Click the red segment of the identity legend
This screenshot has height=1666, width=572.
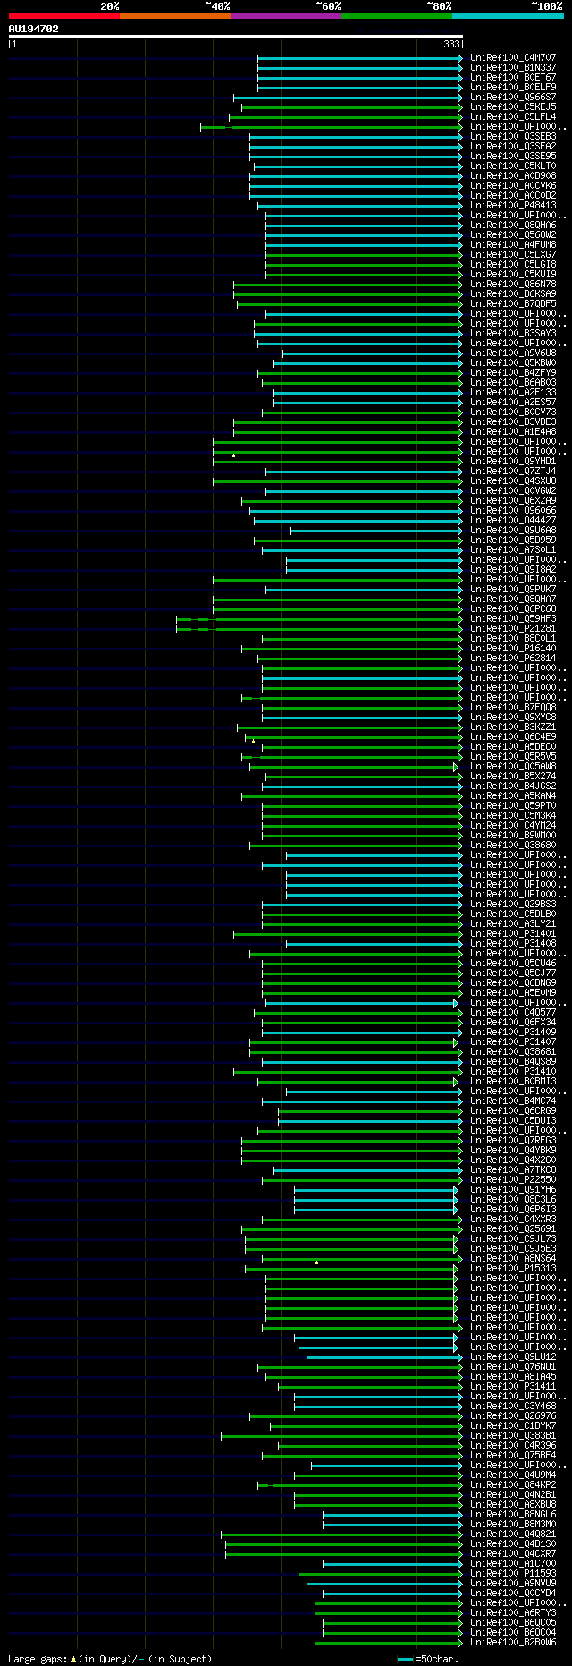tap(63, 16)
